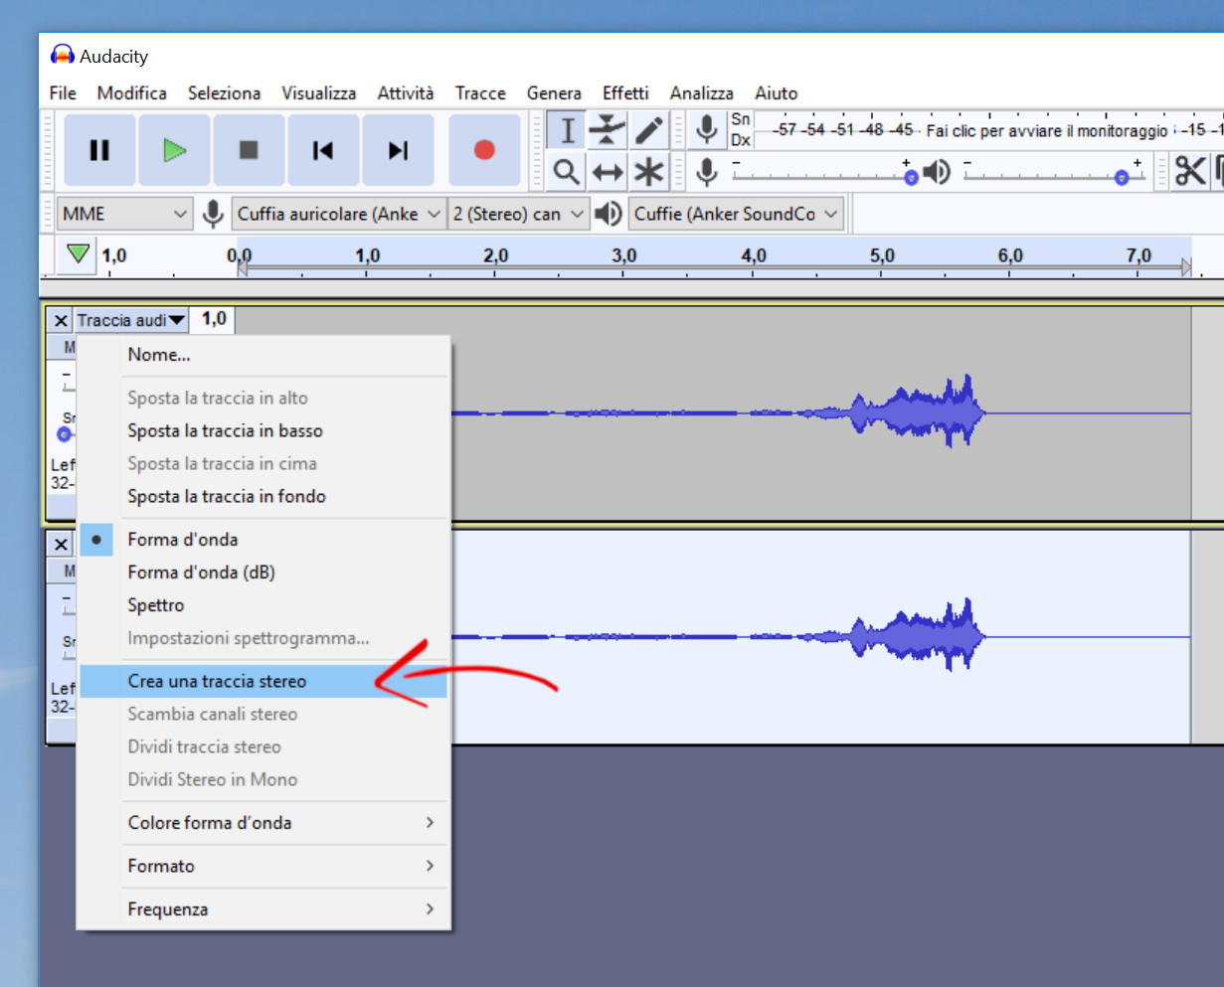Click the Pause button in the transport toolbar
This screenshot has width=1224, height=987.
[x=99, y=150]
